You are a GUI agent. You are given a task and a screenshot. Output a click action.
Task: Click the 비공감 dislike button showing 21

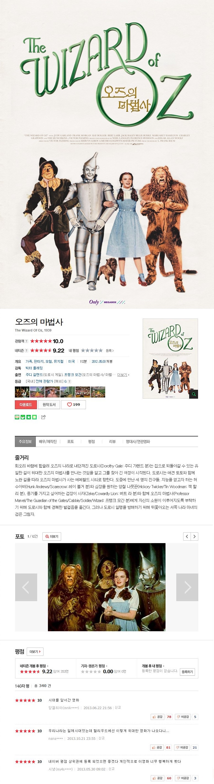click(183, 747)
